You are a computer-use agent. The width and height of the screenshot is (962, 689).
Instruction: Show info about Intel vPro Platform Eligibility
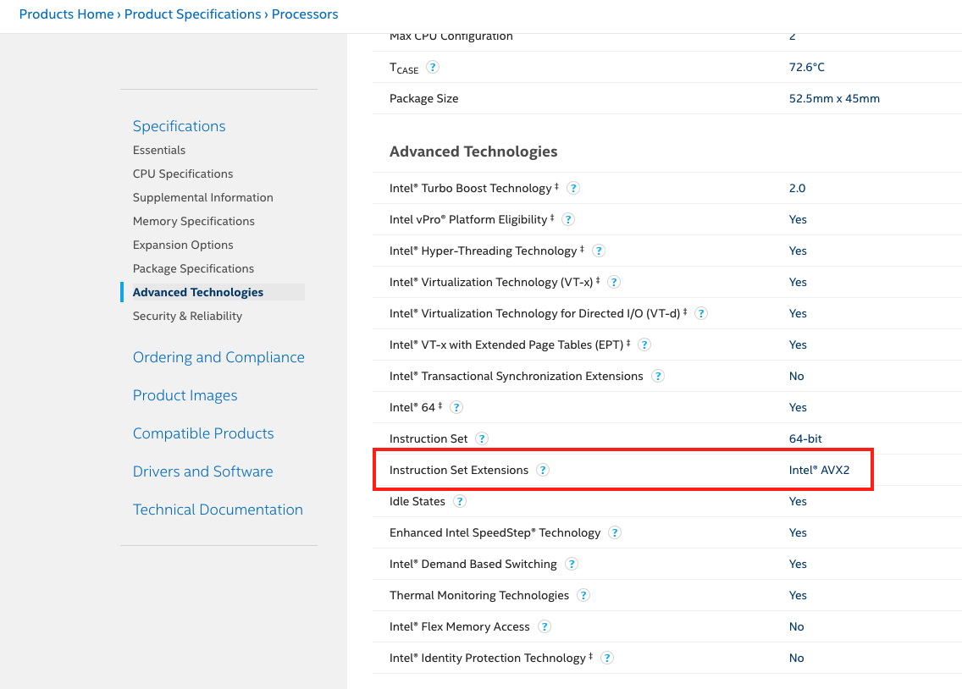click(568, 219)
